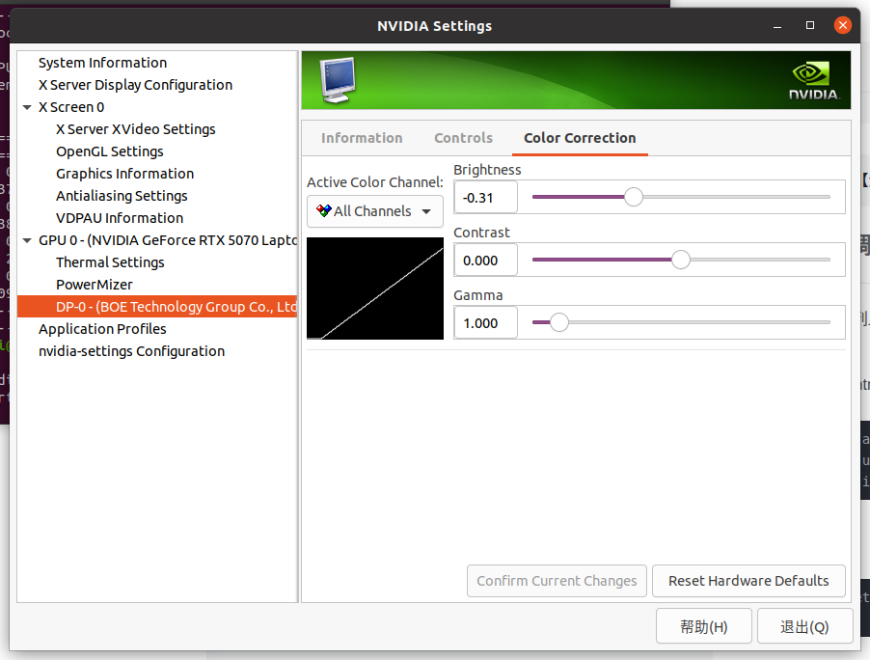Open Thermal Settings page
This screenshot has width=870, height=660.
click(x=110, y=262)
